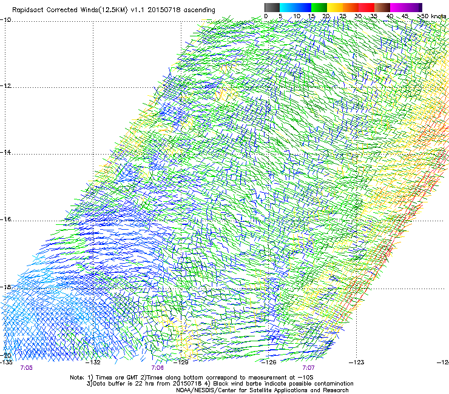The width and height of the screenshot is (449, 394).
Task: Click the '>50 knots' legend label
Action: [432, 16]
